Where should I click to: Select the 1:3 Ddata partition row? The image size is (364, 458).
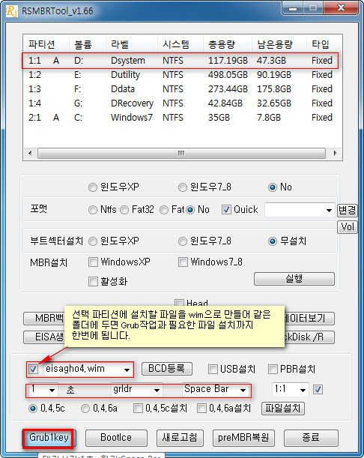180,89
